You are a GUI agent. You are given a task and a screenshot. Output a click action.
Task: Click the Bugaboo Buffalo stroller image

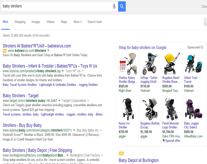(150, 109)
